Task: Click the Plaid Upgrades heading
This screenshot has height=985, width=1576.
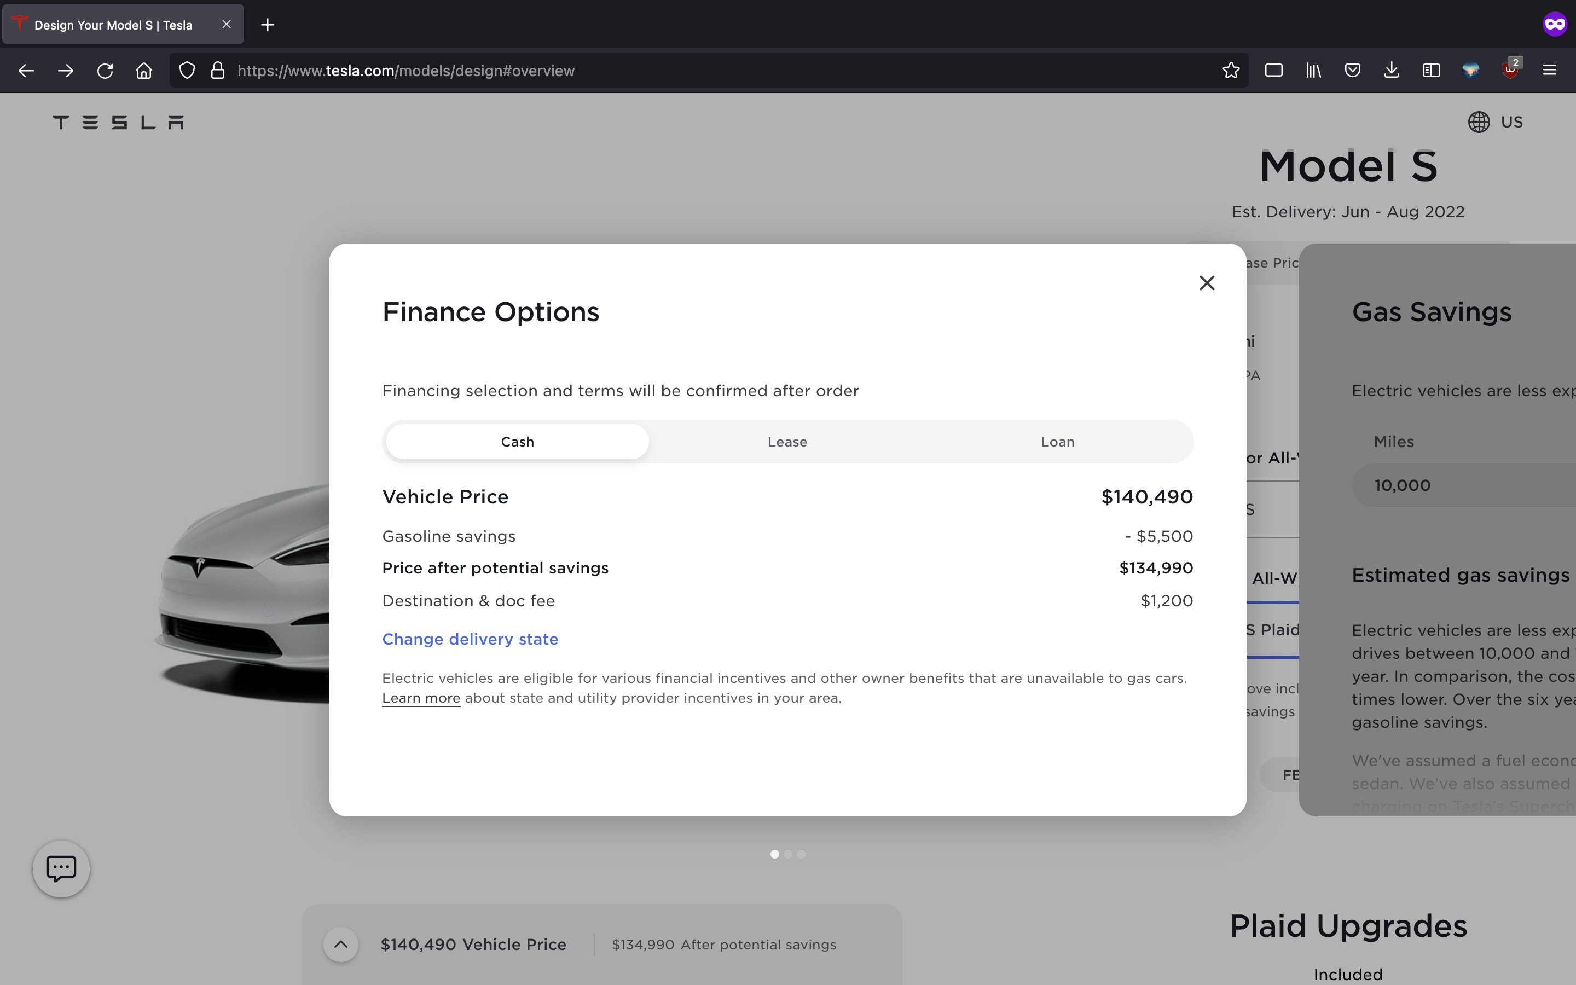Action: [1348, 926]
